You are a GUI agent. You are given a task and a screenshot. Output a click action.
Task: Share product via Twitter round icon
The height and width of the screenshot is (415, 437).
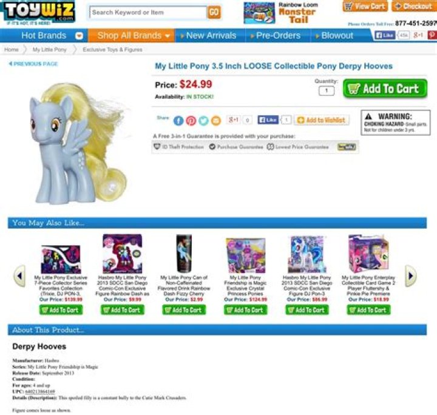click(x=203, y=121)
